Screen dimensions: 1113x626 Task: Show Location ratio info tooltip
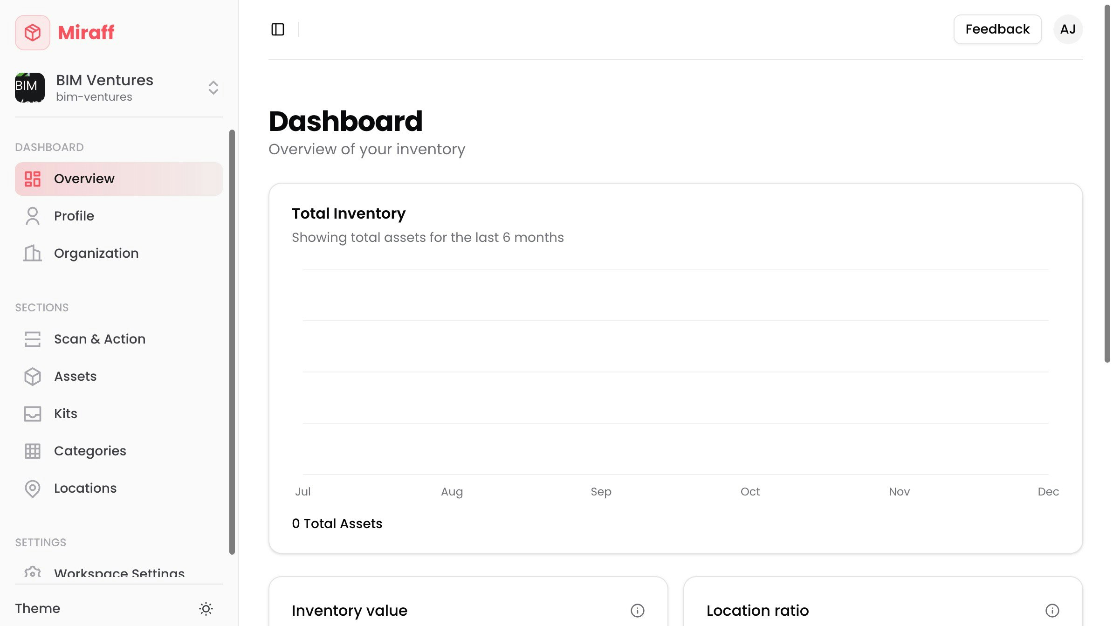pos(1052,610)
